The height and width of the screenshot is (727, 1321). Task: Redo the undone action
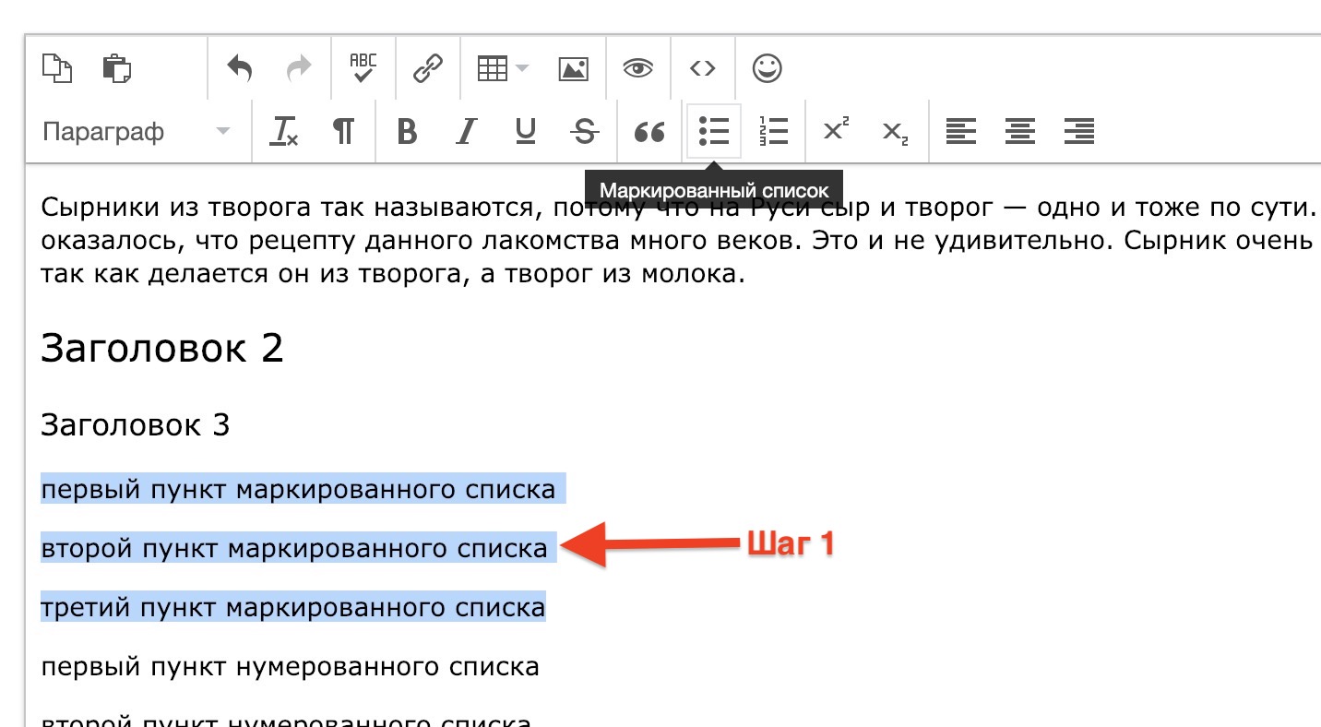point(299,68)
